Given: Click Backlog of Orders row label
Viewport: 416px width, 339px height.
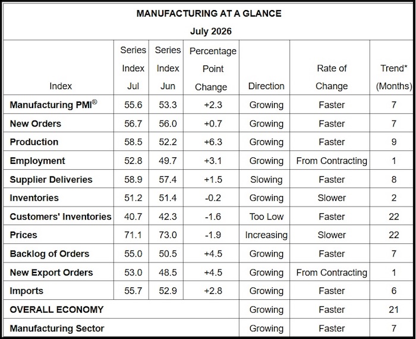Looking at the screenshot, I should (x=49, y=254).
